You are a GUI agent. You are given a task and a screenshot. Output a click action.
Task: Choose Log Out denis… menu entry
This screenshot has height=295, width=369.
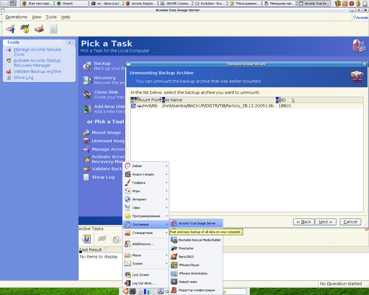tap(146, 283)
